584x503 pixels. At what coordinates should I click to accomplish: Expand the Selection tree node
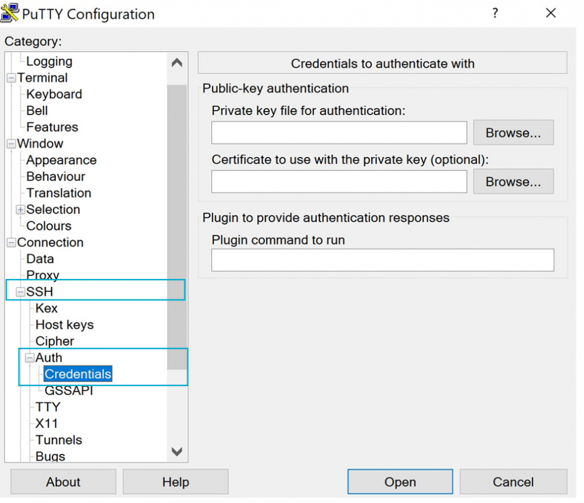(x=21, y=210)
